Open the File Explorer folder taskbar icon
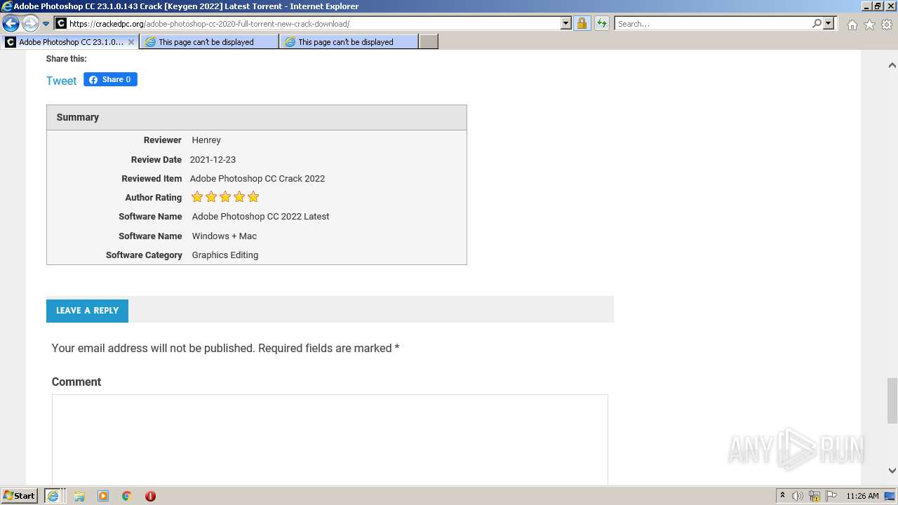 [79, 496]
